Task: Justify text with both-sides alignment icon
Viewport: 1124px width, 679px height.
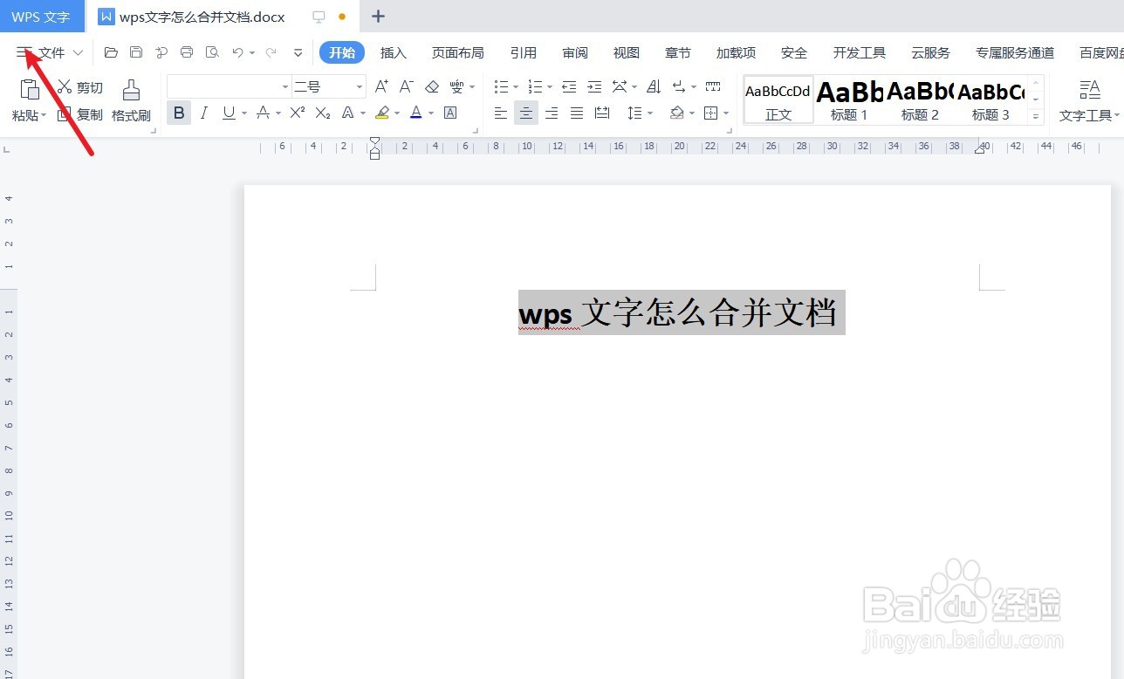Action: pos(577,113)
